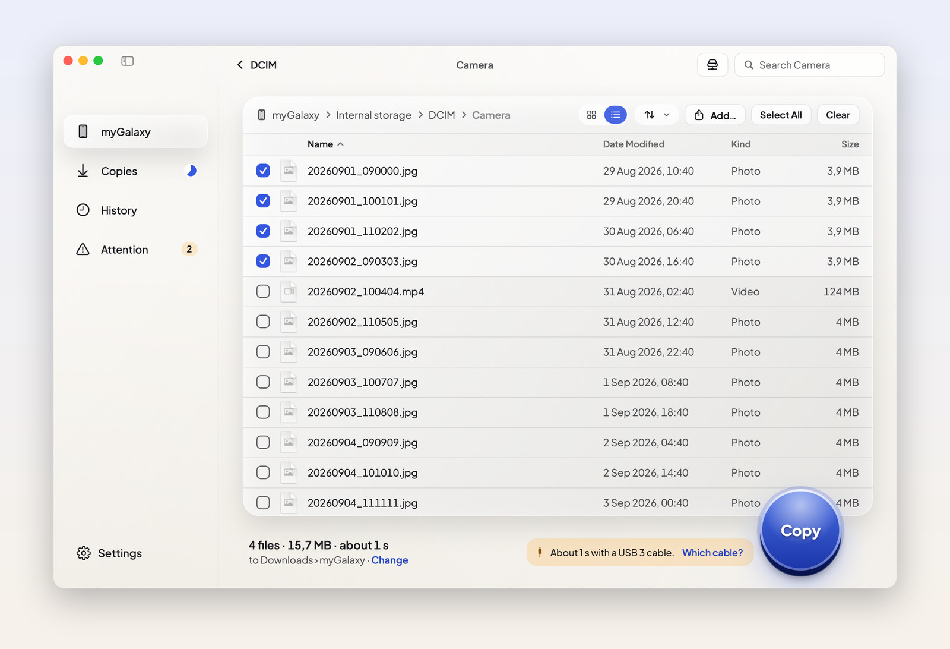Click the photo icon of 20260904_090909.jpg

[x=289, y=442]
